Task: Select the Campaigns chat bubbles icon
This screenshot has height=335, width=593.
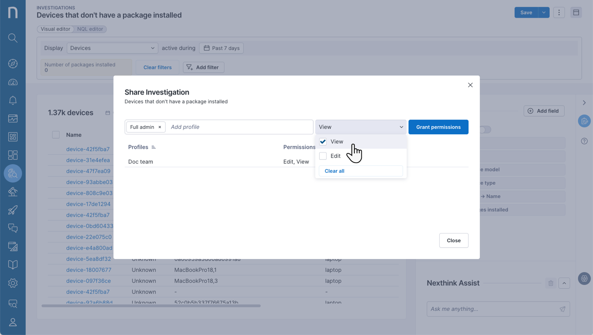Action: click(x=13, y=228)
